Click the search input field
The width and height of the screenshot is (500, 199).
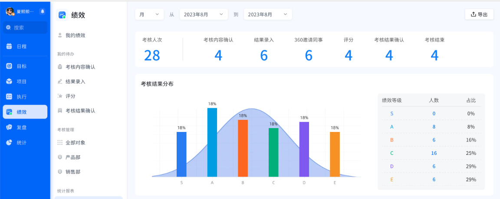tap(25, 28)
